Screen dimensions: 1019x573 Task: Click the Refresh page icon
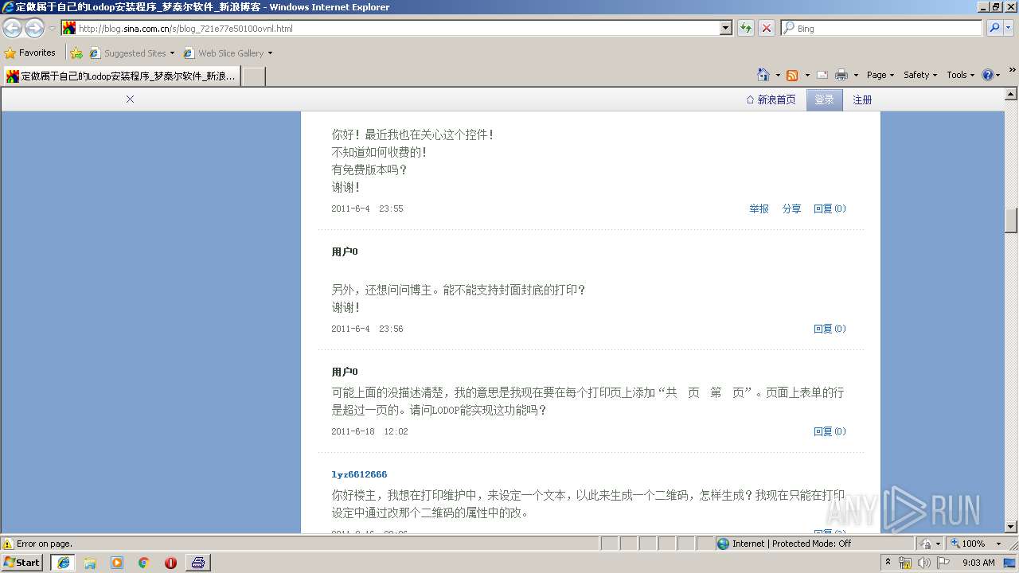tap(746, 28)
